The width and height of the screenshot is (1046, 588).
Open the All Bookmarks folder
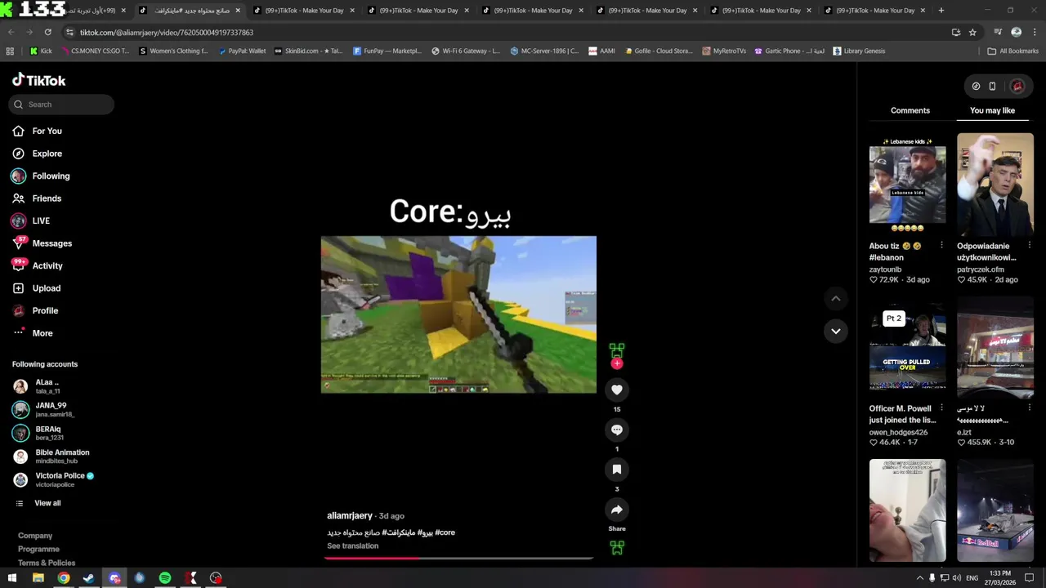tap(1012, 51)
